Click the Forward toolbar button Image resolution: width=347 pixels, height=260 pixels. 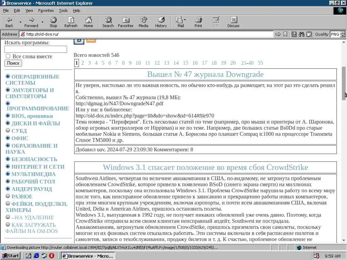click(x=31, y=22)
